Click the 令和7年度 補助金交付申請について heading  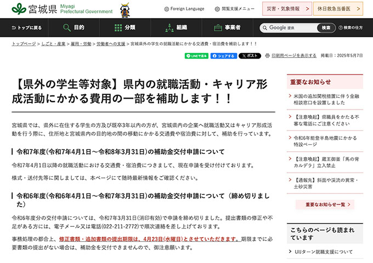tap(120, 152)
